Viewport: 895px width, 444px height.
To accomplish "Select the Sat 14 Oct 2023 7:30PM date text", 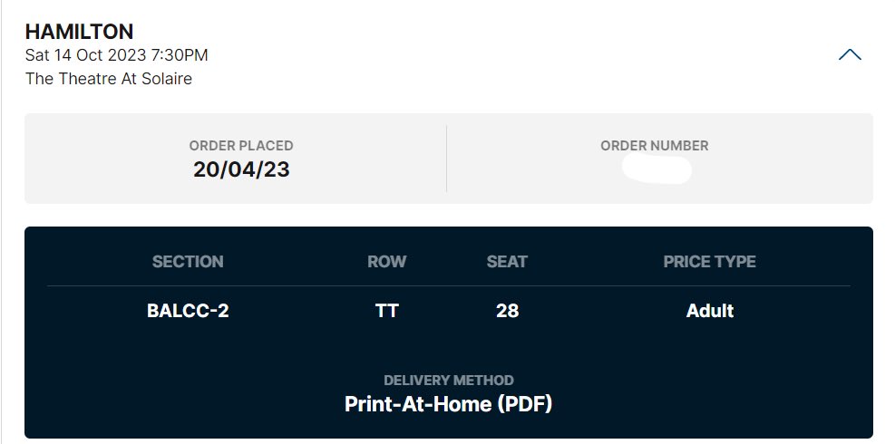I will click(x=116, y=55).
